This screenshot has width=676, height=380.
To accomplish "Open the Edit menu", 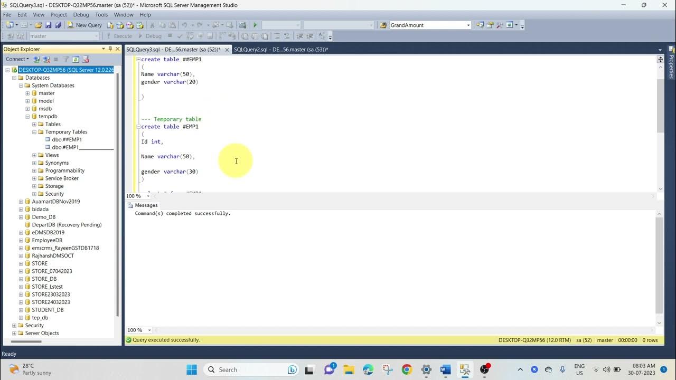I will click(22, 15).
